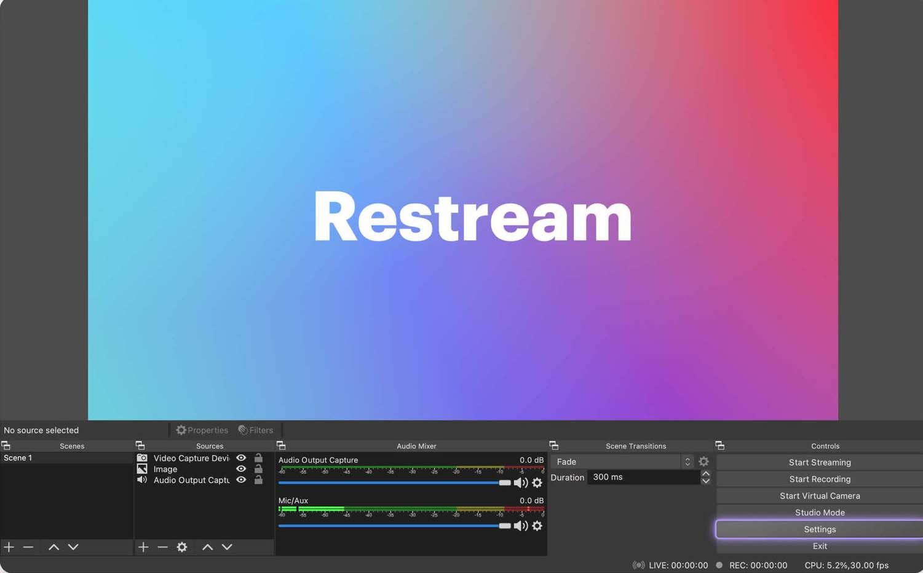923x573 pixels.
Task: Increase transition duration with up arrow
Action: [x=706, y=473]
